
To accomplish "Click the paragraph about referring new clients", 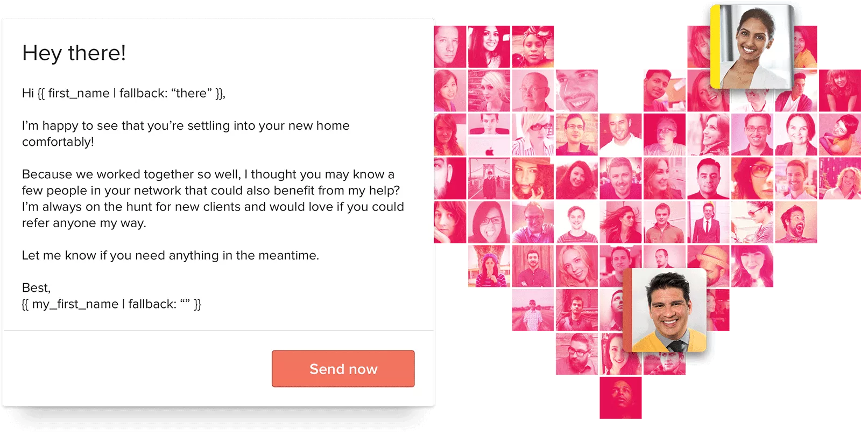I will (x=213, y=199).
